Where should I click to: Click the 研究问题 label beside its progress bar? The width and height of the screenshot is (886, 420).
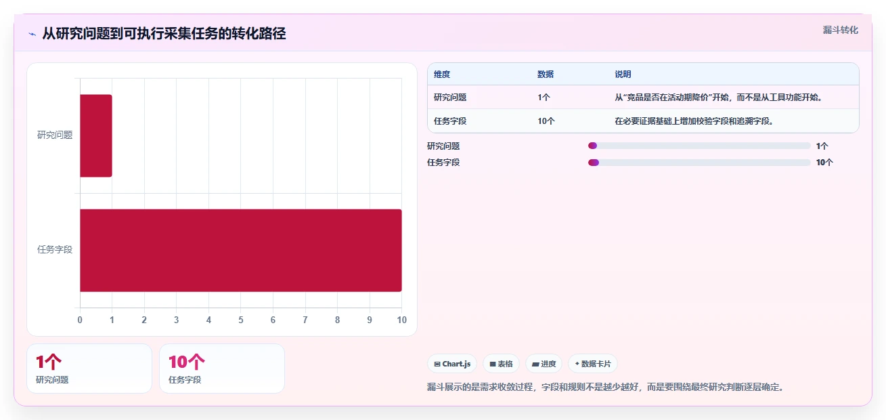443,146
